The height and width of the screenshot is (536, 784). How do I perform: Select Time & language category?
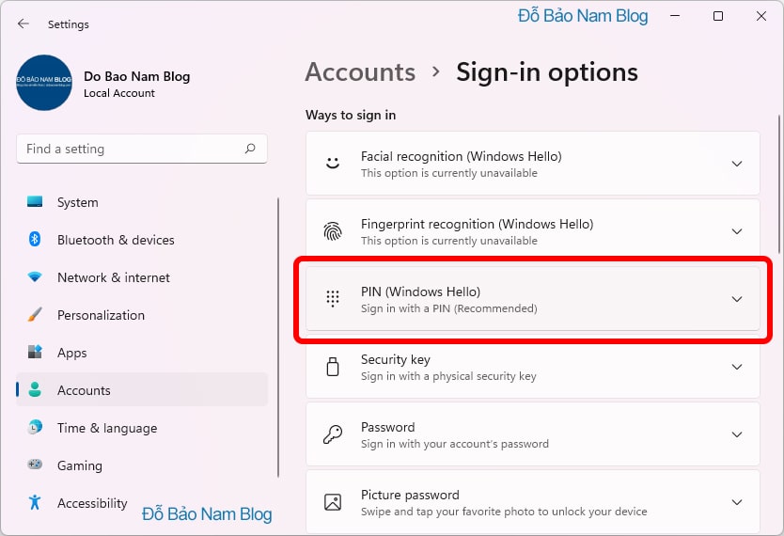107,428
